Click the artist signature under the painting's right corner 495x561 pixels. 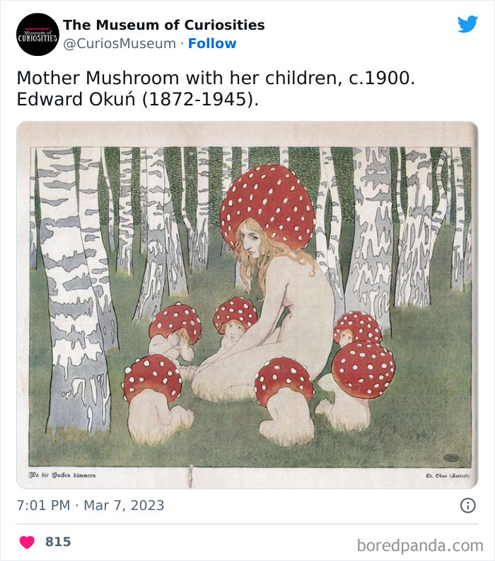coord(443,475)
